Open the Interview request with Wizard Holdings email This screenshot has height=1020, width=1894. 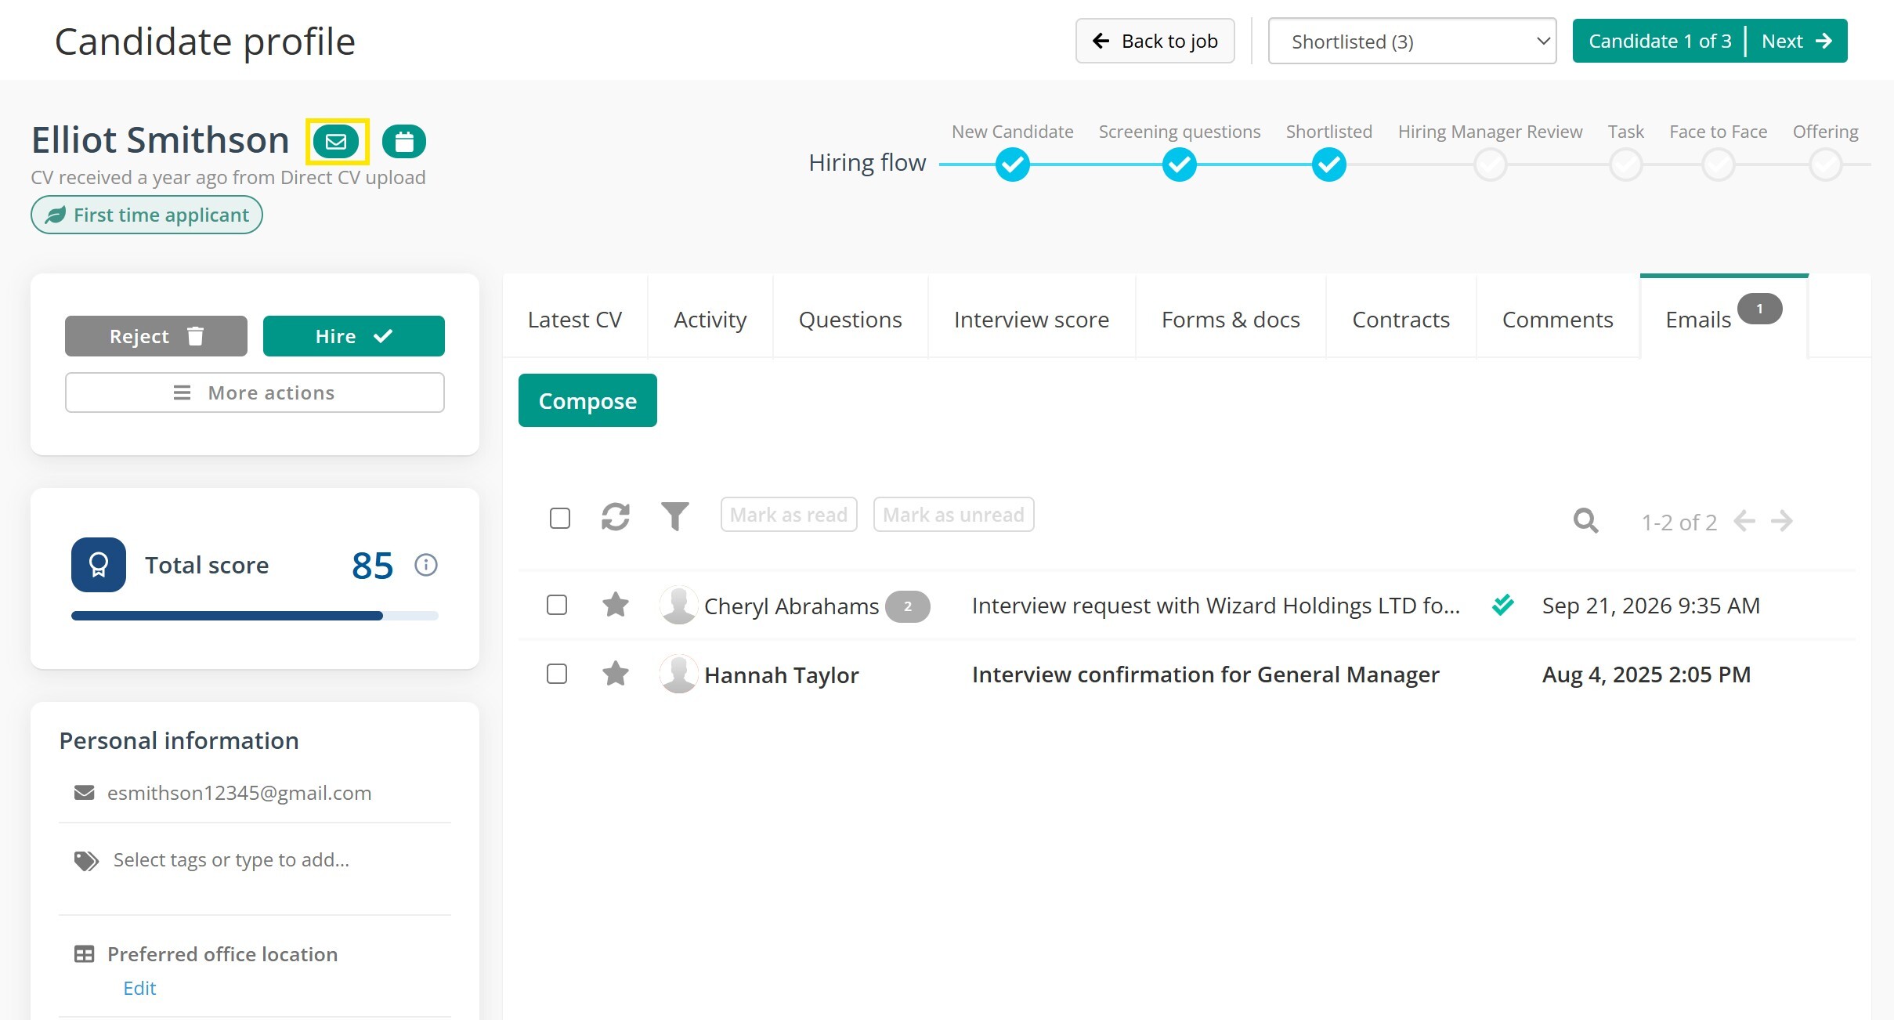tap(1216, 606)
